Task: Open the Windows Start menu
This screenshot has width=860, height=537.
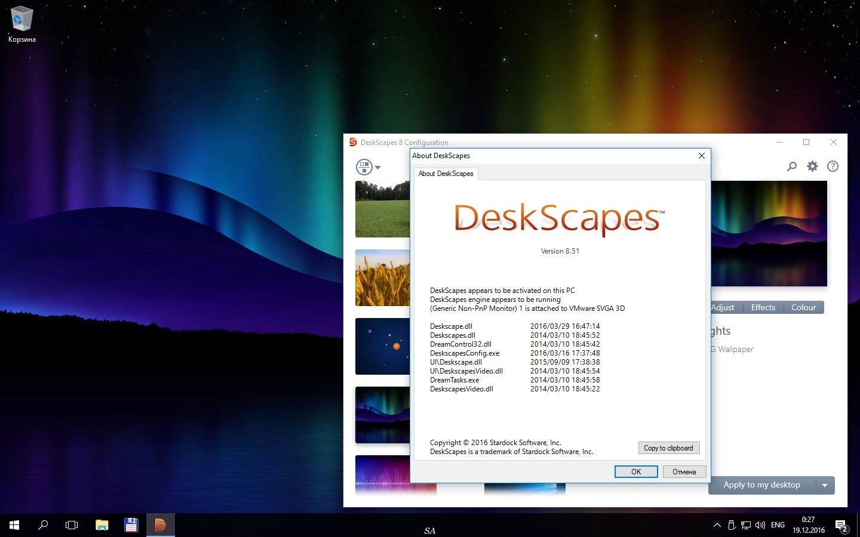Action: click(x=14, y=525)
